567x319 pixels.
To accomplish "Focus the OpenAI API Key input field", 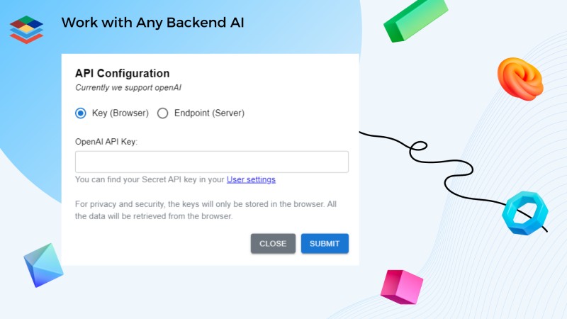I will coord(212,162).
